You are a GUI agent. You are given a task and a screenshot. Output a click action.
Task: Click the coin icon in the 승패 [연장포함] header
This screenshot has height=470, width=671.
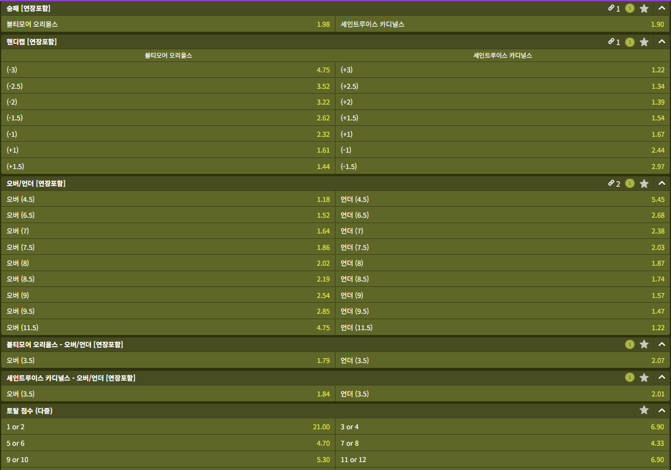coord(630,8)
